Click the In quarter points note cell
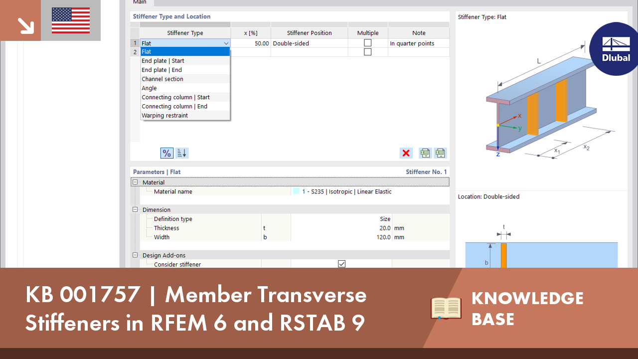638x359 pixels. [419, 43]
